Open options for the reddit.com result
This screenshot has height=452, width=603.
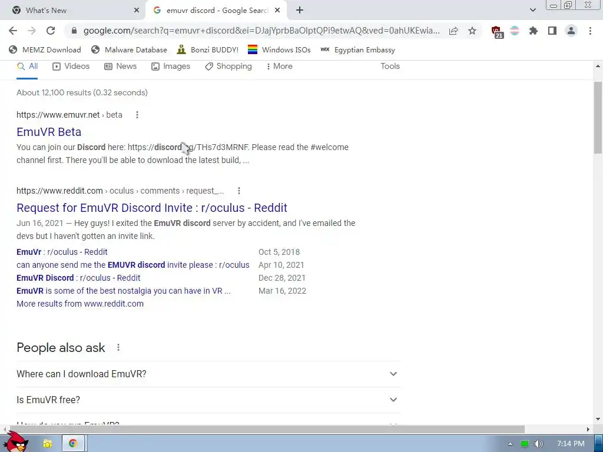pyautogui.click(x=239, y=191)
